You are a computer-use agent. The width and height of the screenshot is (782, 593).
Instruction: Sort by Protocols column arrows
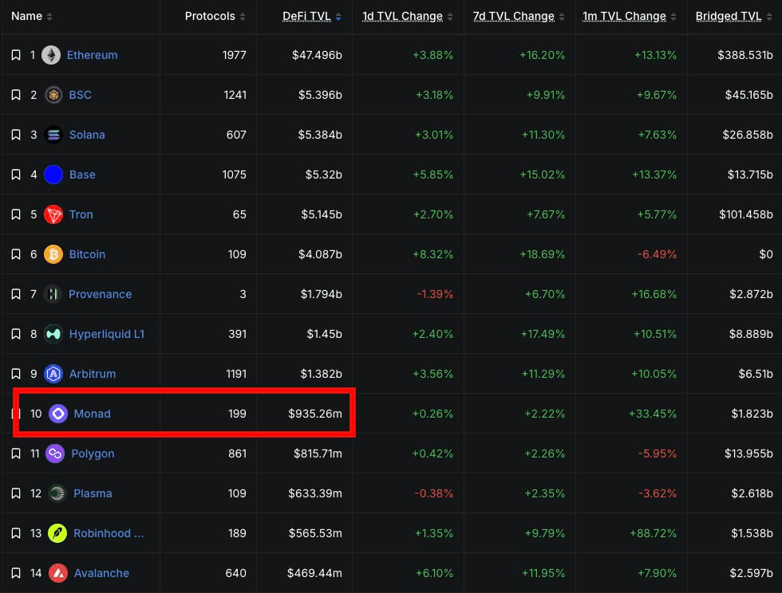pos(243,17)
